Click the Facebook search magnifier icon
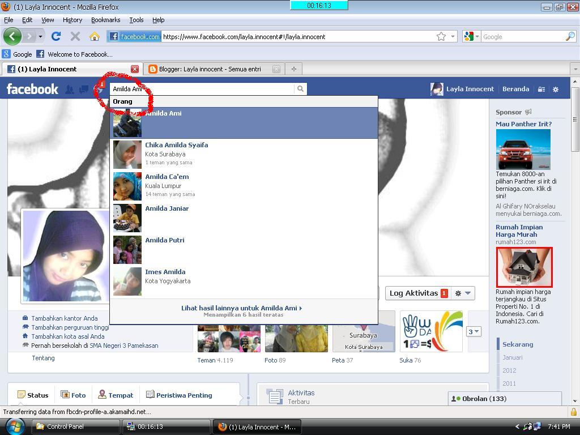Image resolution: width=580 pixels, height=435 pixels. [300, 89]
